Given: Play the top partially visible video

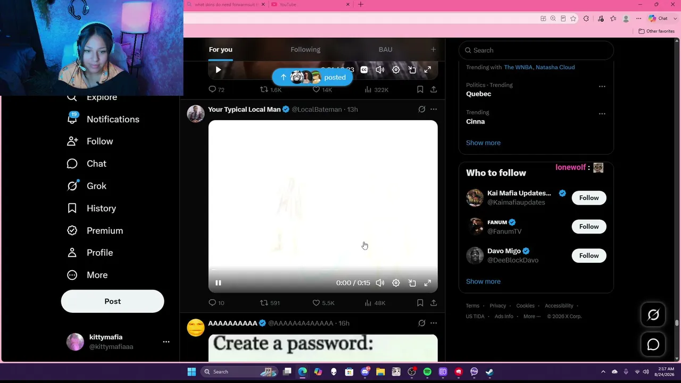Looking at the screenshot, I should pos(218,70).
